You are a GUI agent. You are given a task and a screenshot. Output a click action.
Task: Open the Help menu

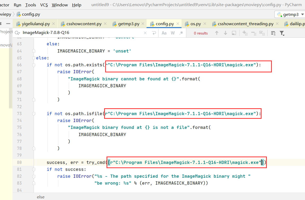coord(77,5)
